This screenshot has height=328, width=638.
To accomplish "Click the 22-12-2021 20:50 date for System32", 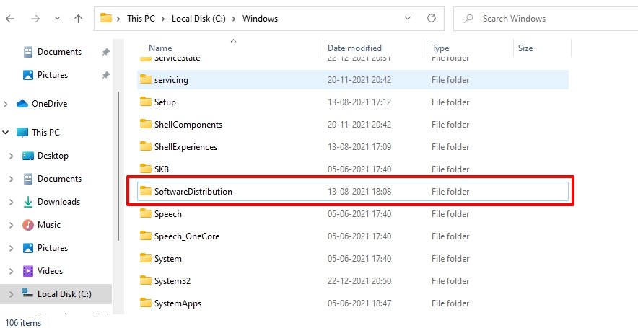I will point(359,281).
